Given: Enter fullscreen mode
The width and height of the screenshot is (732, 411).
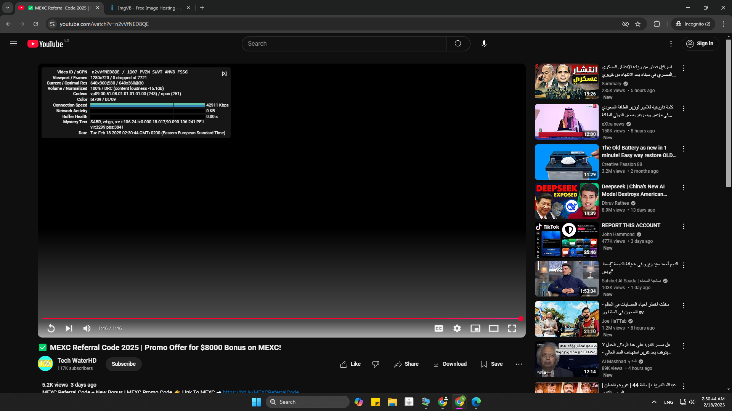Looking at the screenshot, I should (x=512, y=328).
